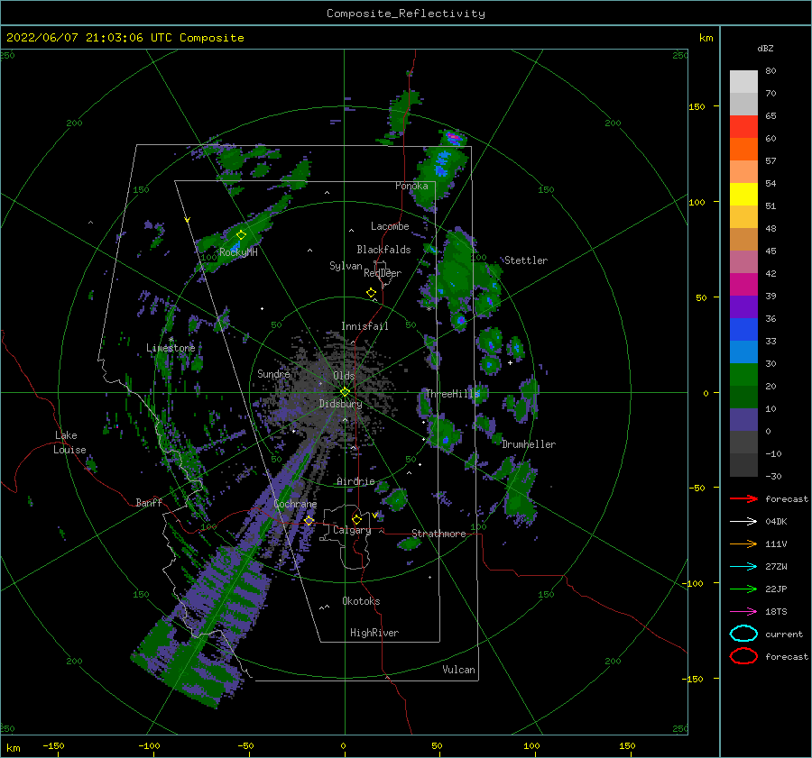Select the orange 111V arrow legend entry
This screenshot has width=812, height=758.
pyautogui.click(x=743, y=543)
